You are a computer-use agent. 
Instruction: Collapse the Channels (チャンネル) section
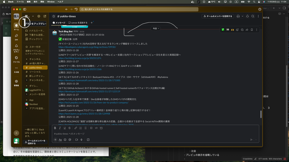27,59
